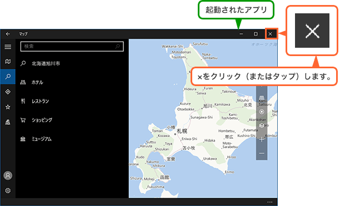Image resolution: width=340 pixels, height=206 pixels.
Task: Select the map view icon in sidebar
Action: pos(8,62)
